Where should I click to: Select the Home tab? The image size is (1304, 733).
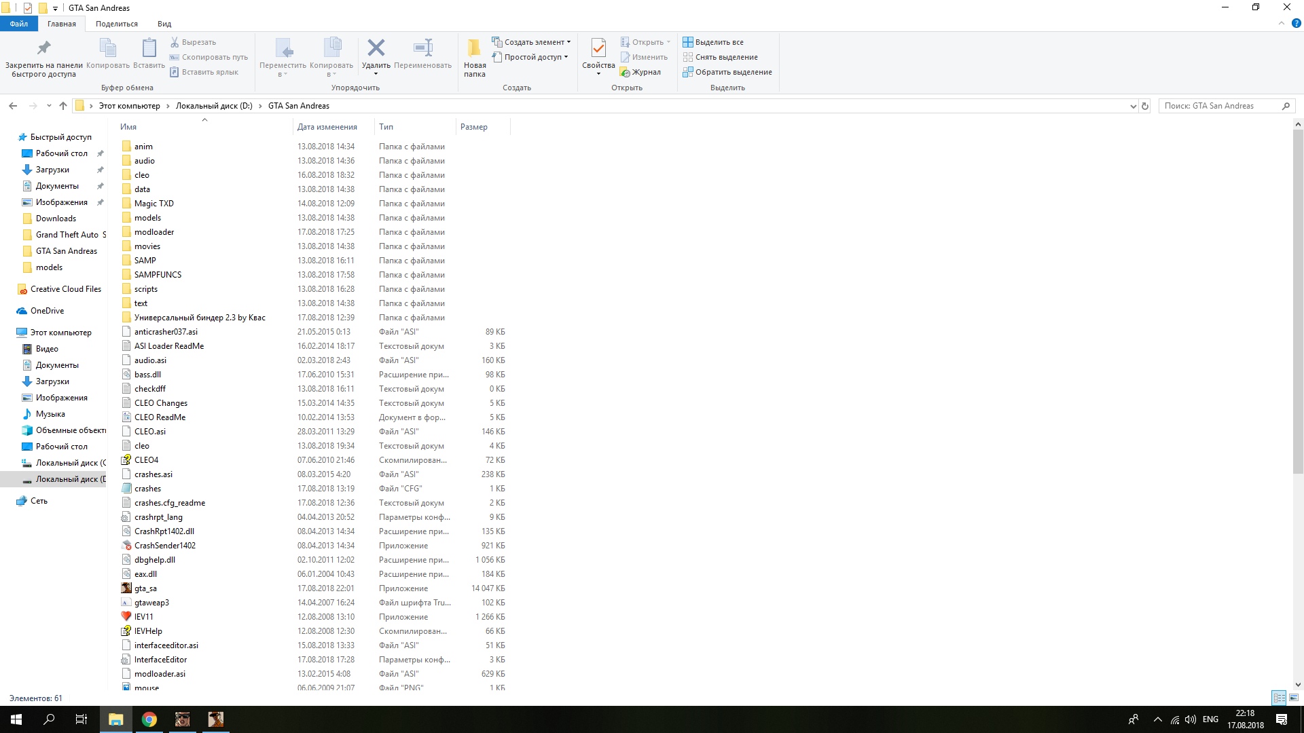pyautogui.click(x=62, y=24)
